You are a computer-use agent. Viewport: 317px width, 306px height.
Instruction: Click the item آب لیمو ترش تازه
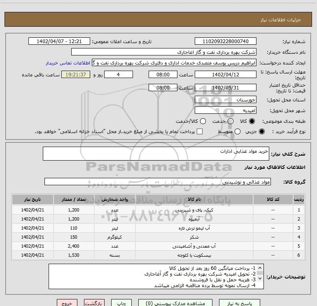pos(194,228)
